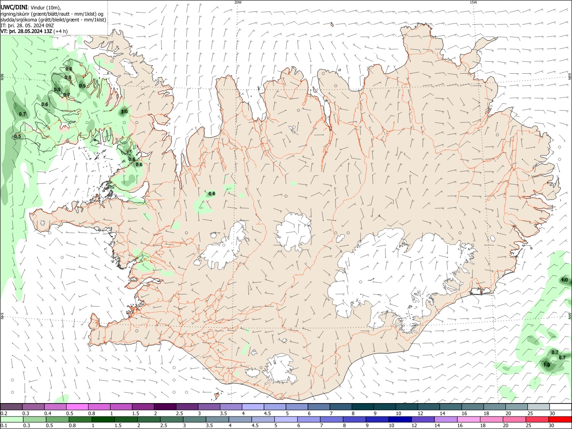Select the bright red rain swatch at 30
Viewport: 572px width, 429px height.
[560, 420]
